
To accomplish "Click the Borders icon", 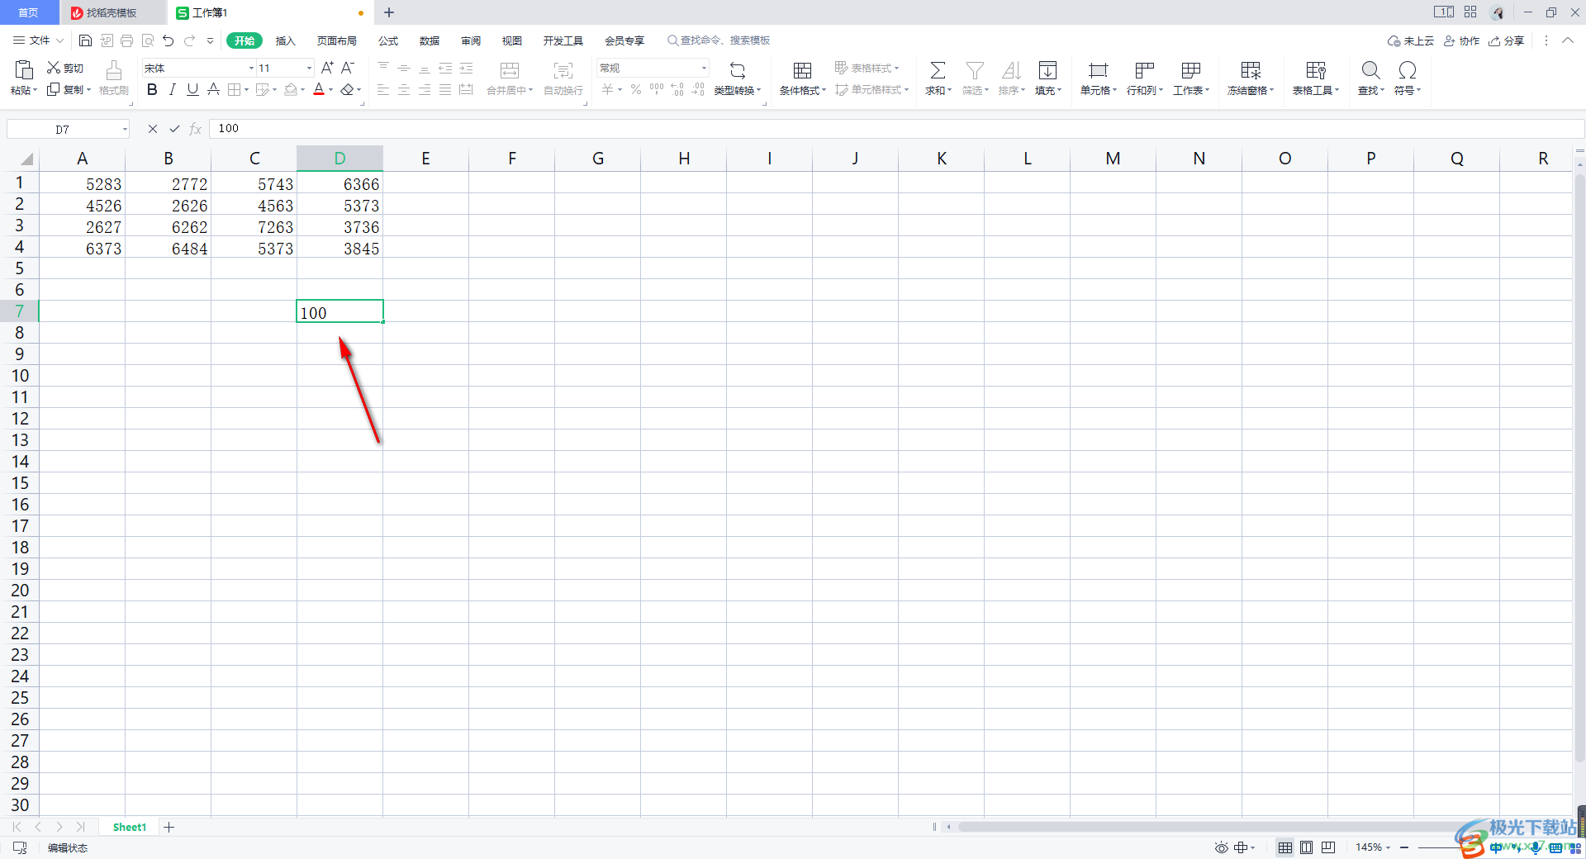I will click(235, 89).
